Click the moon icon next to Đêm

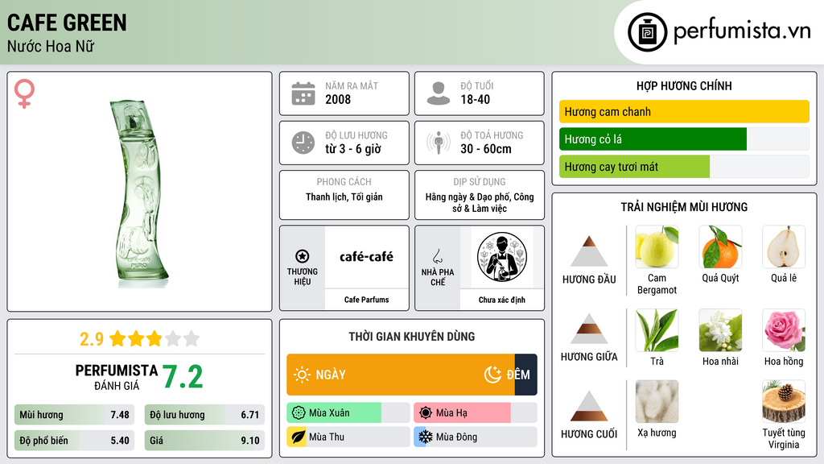tap(492, 375)
